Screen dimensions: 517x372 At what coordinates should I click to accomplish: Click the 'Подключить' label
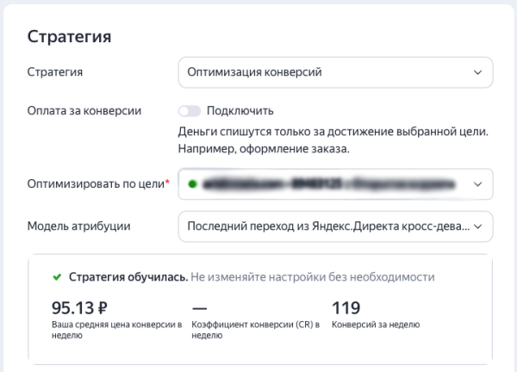click(x=240, y=111)
